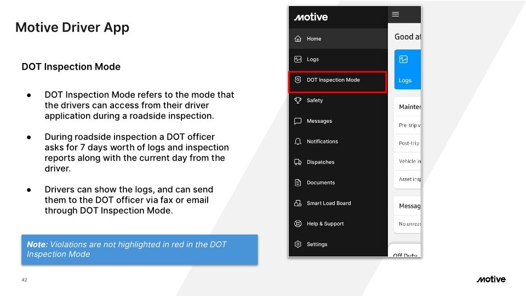Click the blue Logs card label
This screenshot has height=296, width=526.
[405, 81]
